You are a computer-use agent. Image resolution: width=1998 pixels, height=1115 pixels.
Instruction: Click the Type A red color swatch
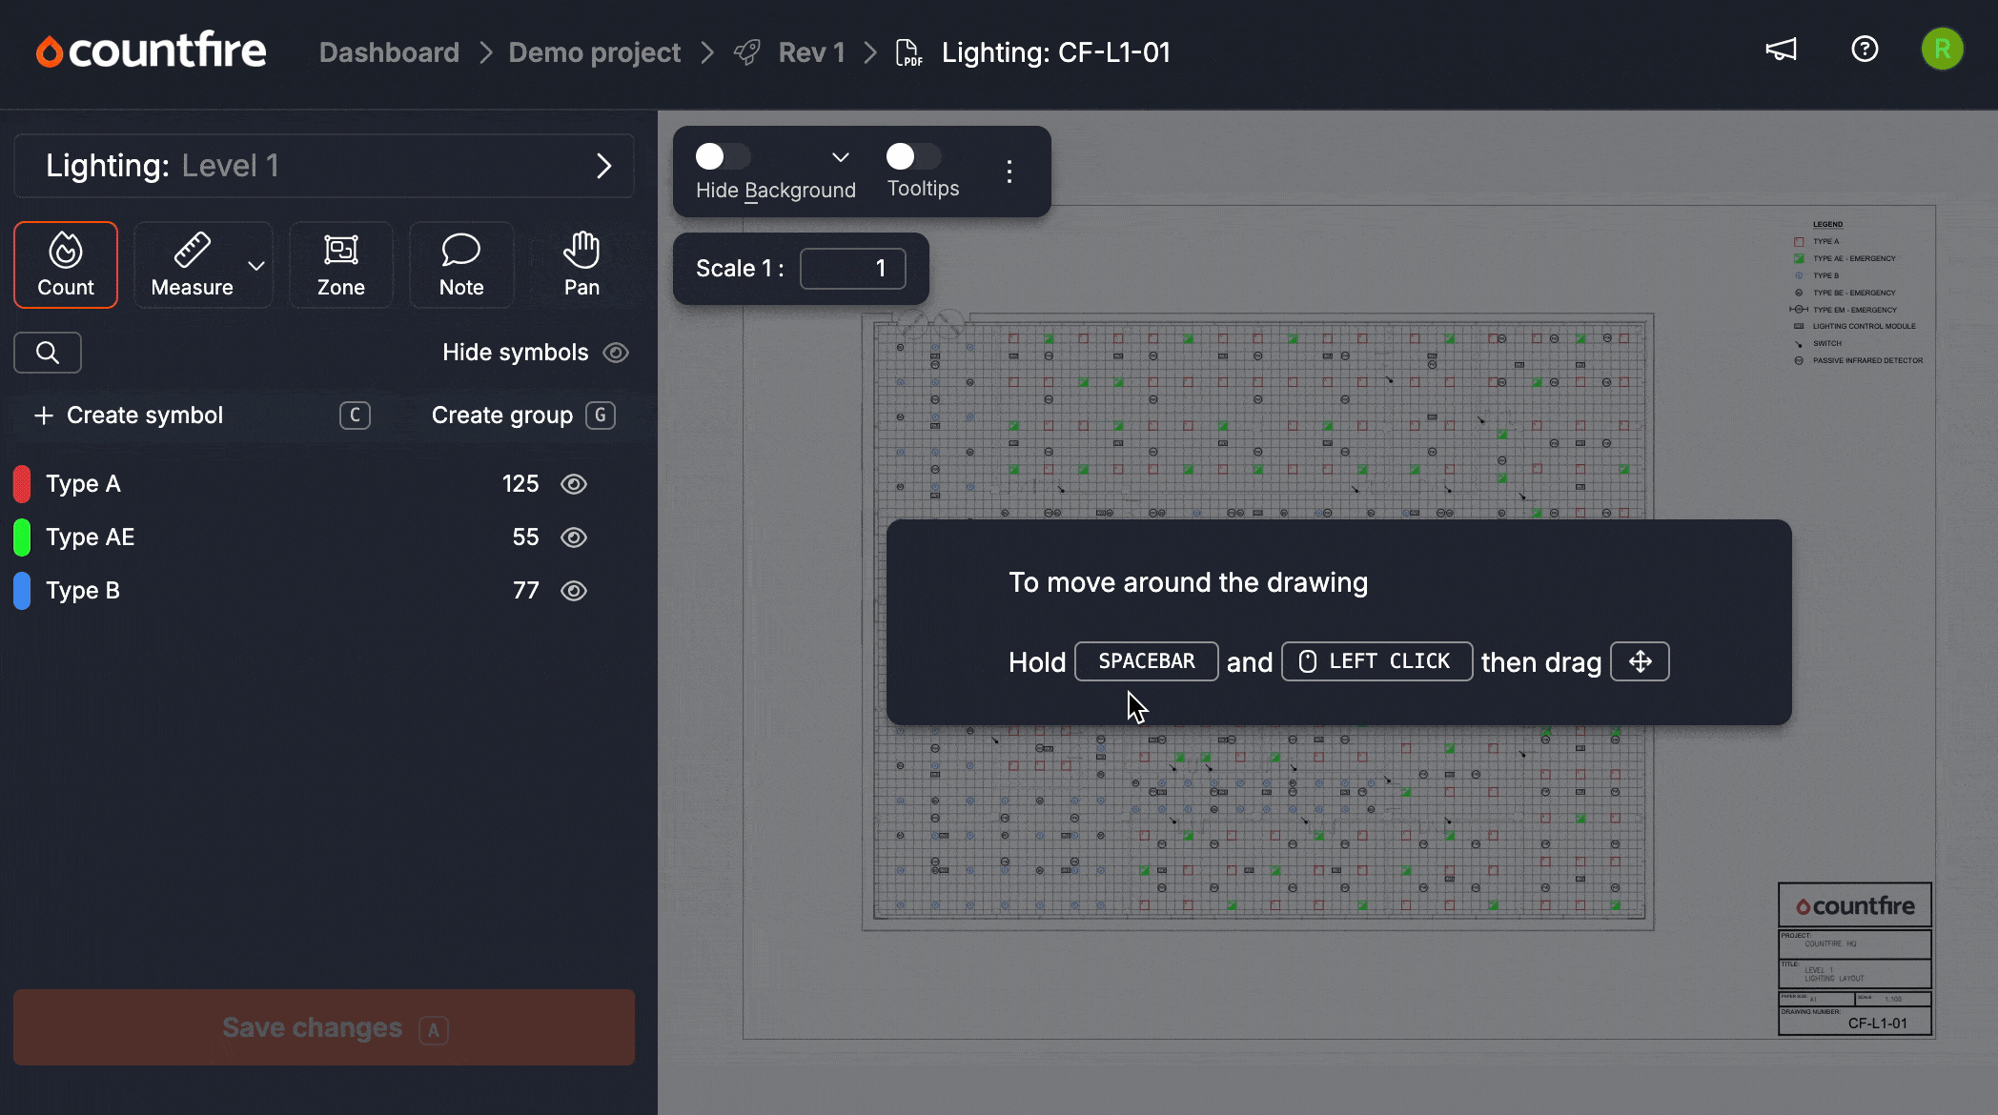pos(22,484)
